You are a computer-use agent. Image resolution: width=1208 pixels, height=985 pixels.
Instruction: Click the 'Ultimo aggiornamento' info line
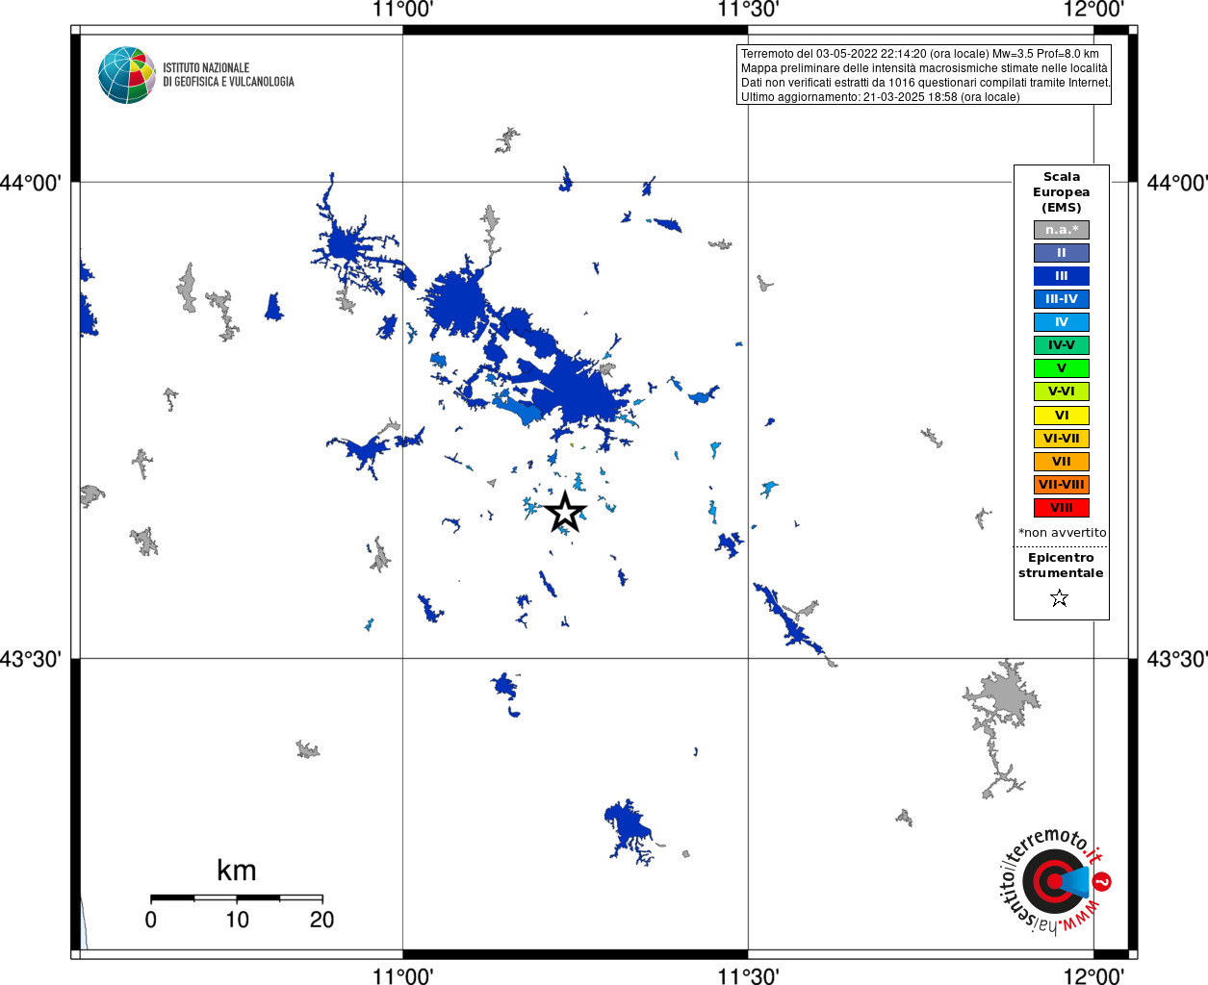(x=880, y=97)
